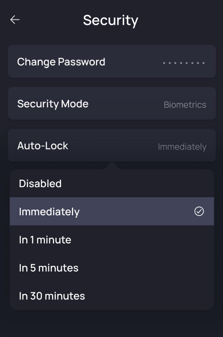Dismiss the list by clicking the dark area below it

tap(111, 323)
